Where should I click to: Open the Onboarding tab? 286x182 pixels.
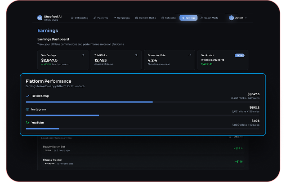click(x=80, y=18)
